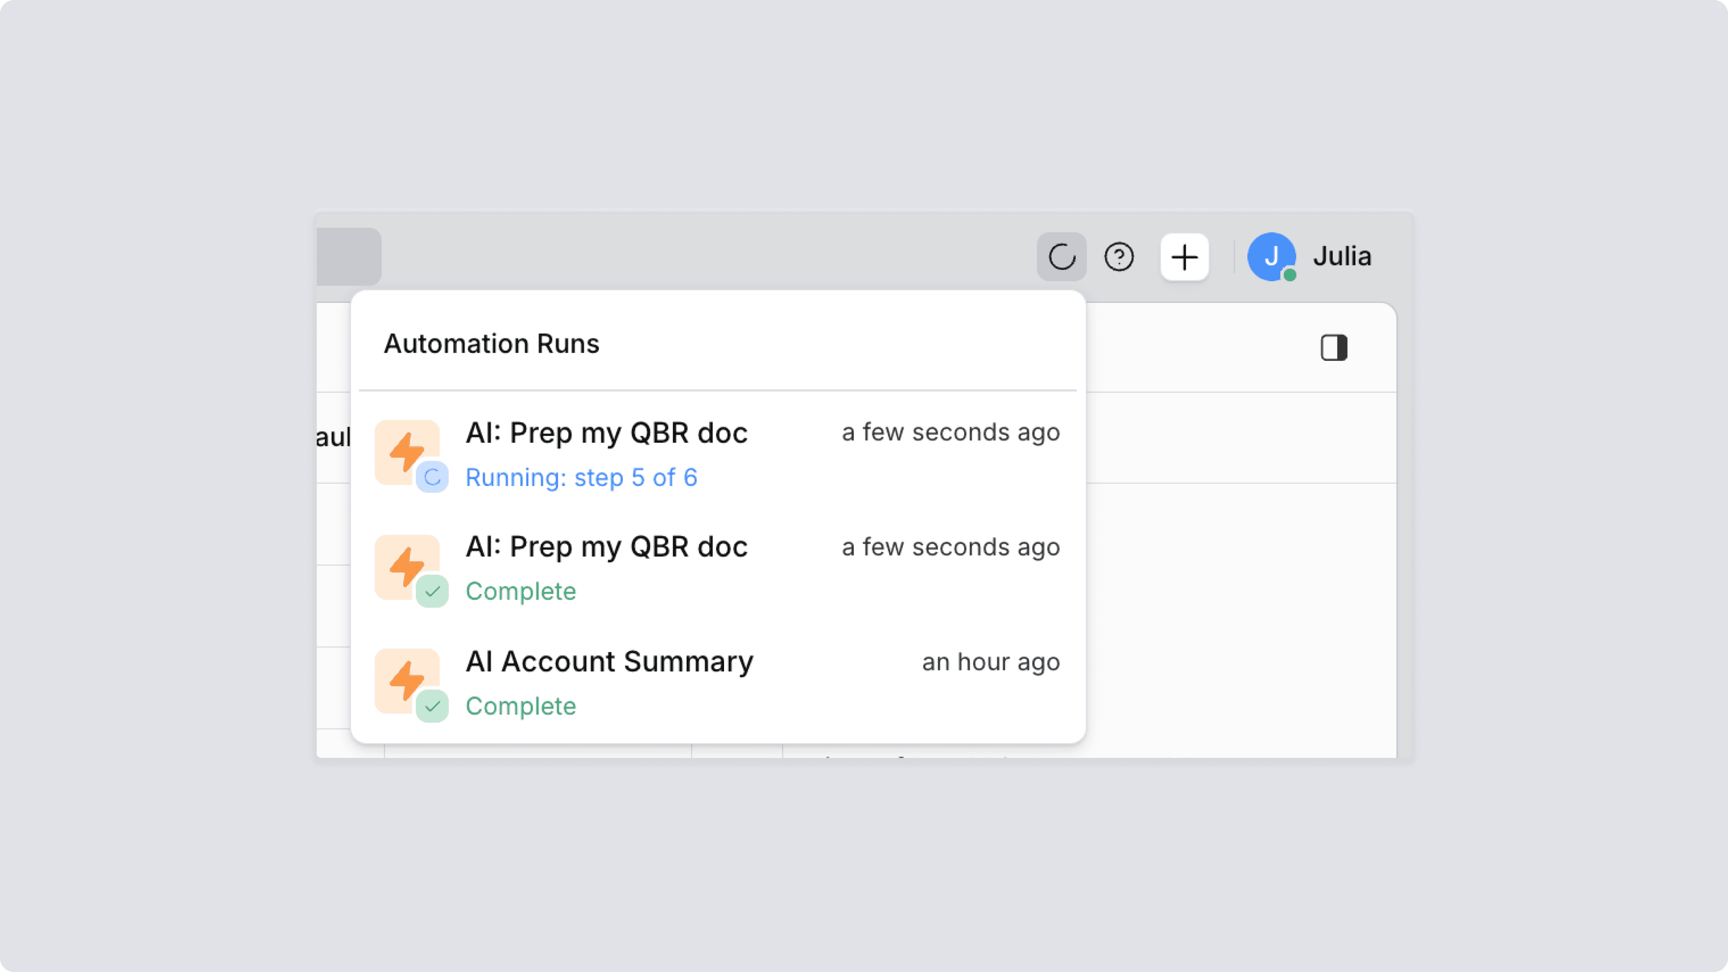
Task: Click green checkmark badge on Account Summary
Action: [432, 706]
